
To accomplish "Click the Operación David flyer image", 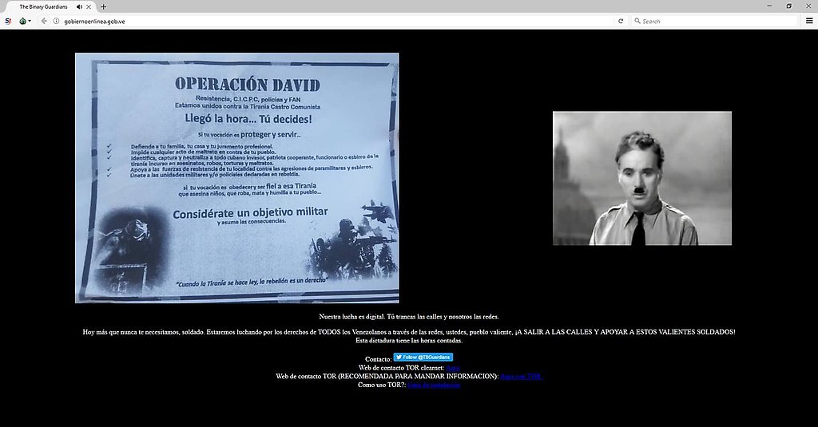I will point(236,178).
